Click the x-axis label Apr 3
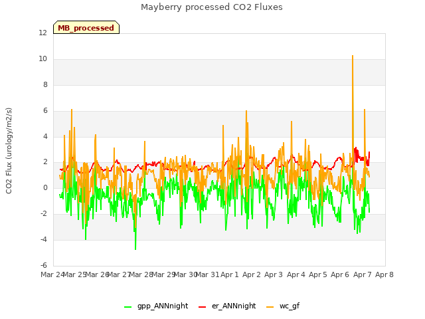The height and width of the screenshot is (319, 425). pos(274,274)
